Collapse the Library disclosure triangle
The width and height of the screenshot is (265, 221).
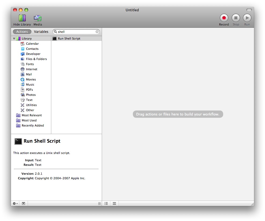(14, 39)
